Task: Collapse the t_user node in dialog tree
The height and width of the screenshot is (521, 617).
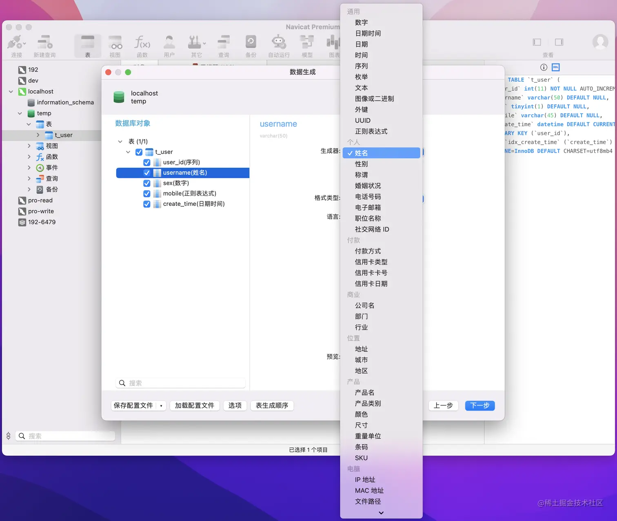Action: pos(128,152)
